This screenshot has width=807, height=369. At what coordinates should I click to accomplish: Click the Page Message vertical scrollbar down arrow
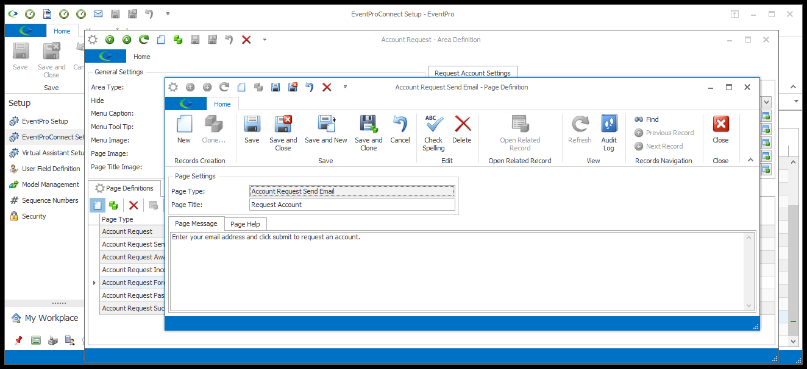tap(750, 306)
